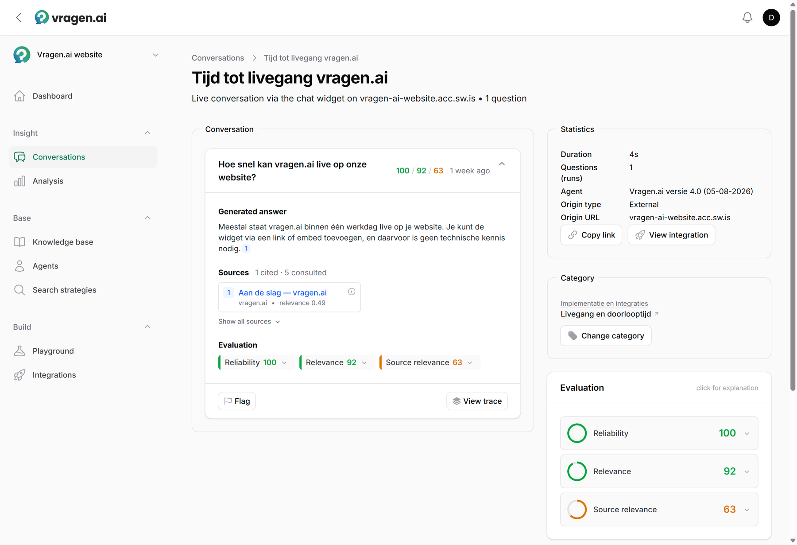Click the View trace button
Image resolution: width=797 pixels, height=545 pixels.
coord(477,401)
